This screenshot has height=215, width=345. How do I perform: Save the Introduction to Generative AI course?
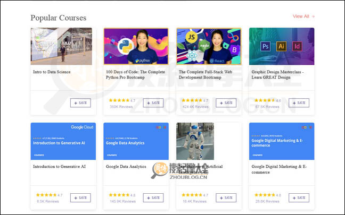pyautogui.click(x=80, y=197)
